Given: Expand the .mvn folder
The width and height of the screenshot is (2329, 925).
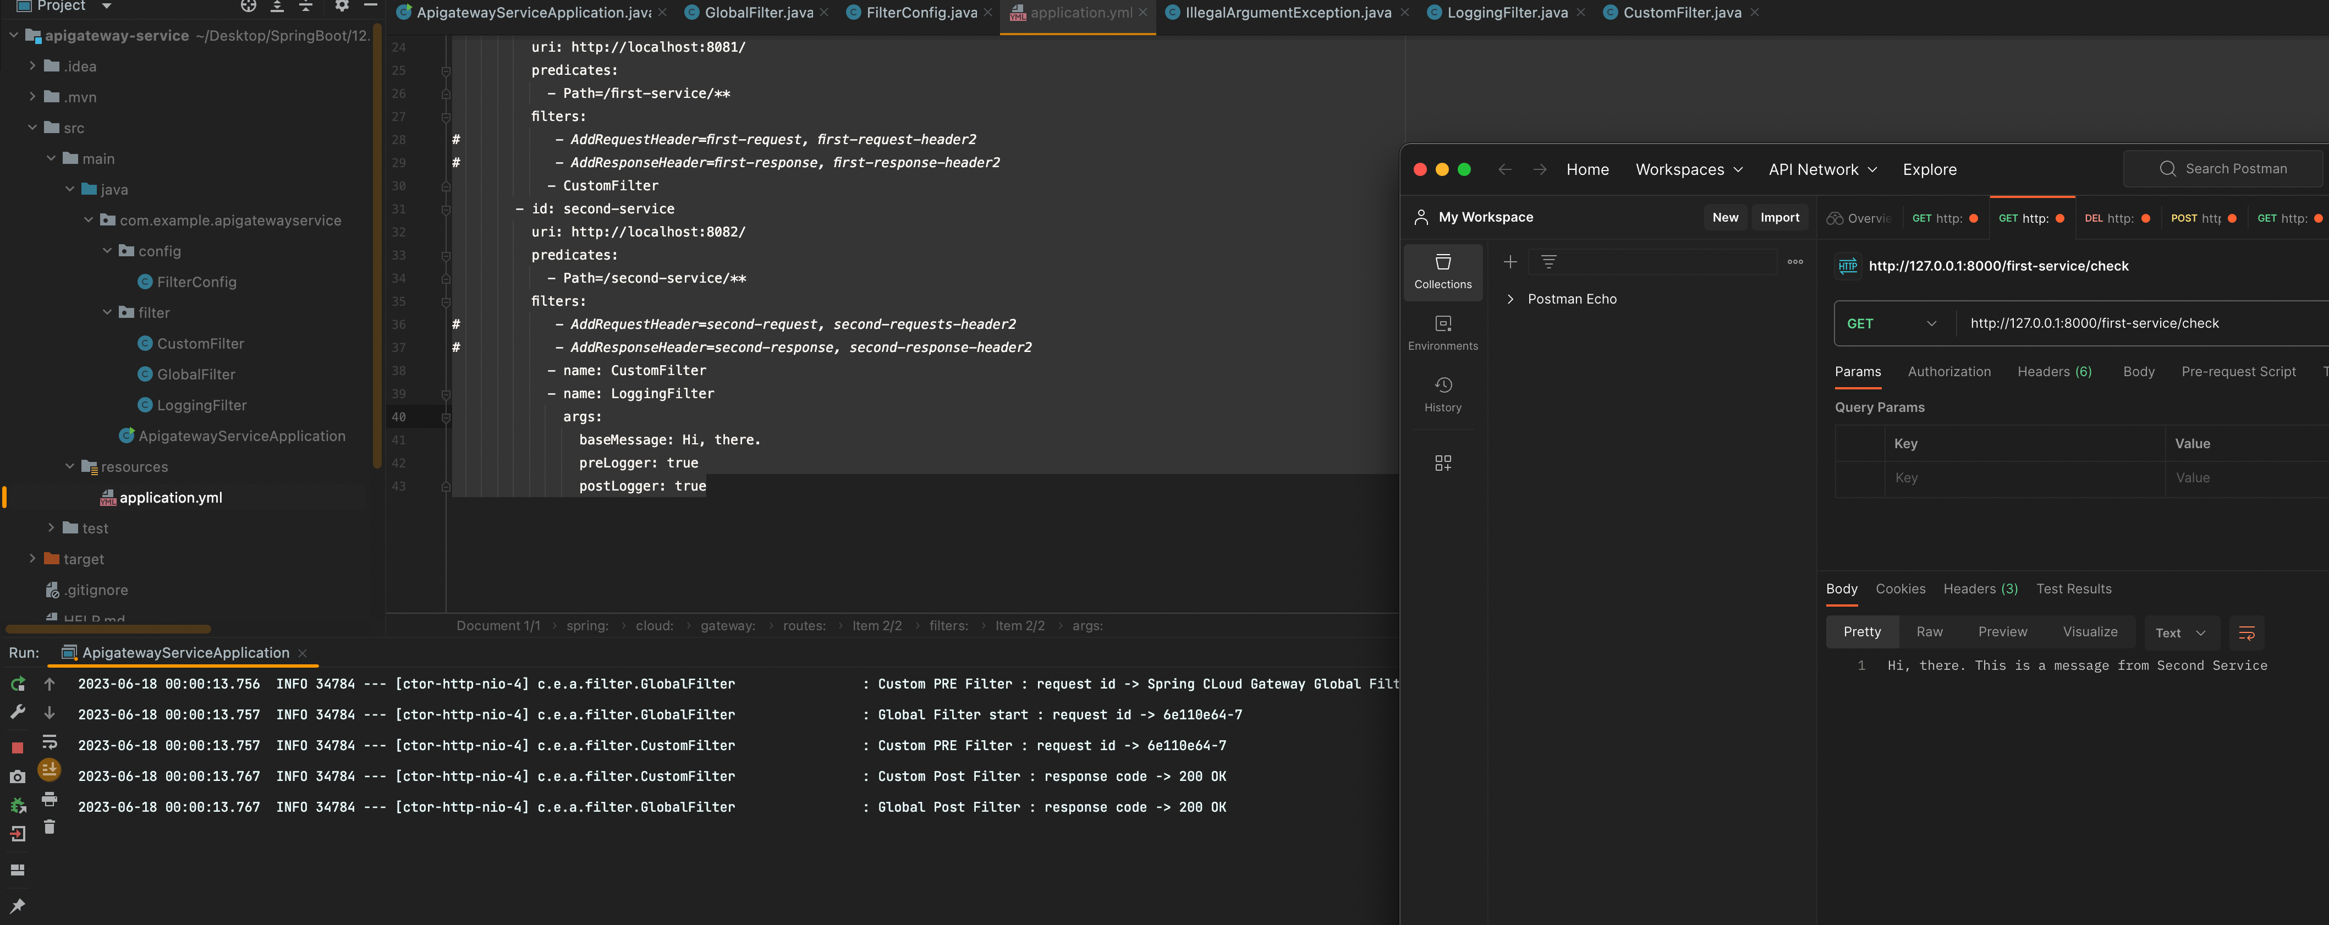Looking at the screenshot, I should pos(32,97).
